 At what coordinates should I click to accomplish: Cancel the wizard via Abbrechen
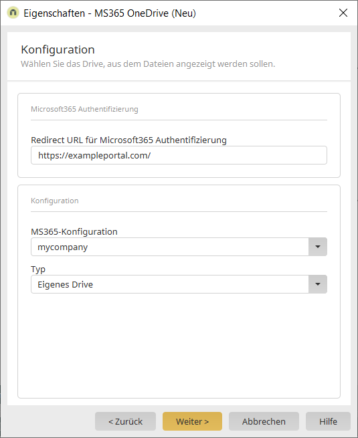pos(264,421)
